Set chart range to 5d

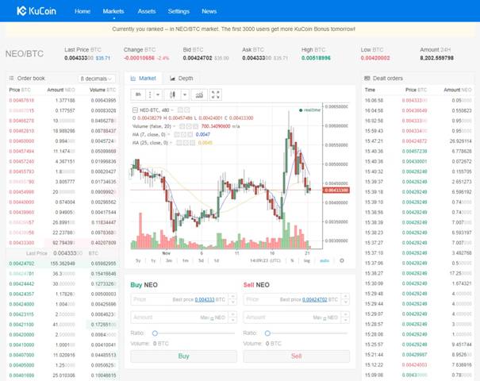click(x=201, y=260)
